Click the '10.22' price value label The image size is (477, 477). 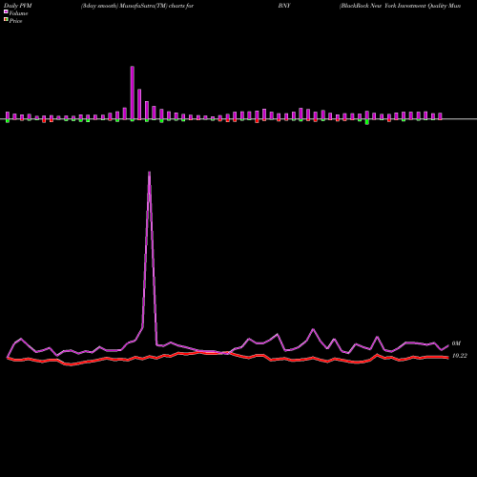(460, 356)
